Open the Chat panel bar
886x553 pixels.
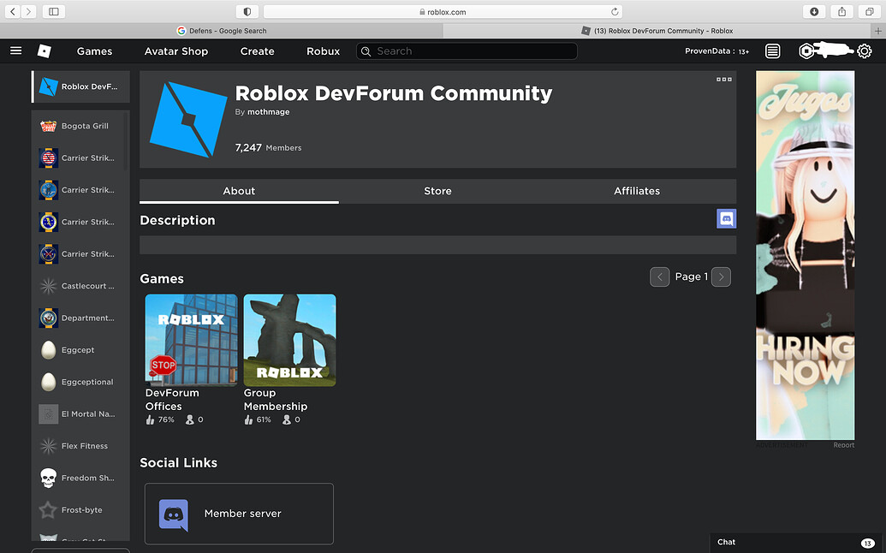795,542
